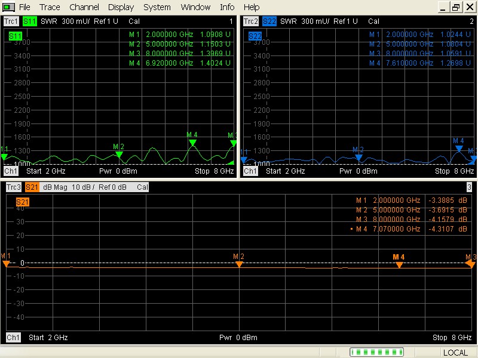Click blue marker M2 triangle on S22 trace

click(359, 158)
